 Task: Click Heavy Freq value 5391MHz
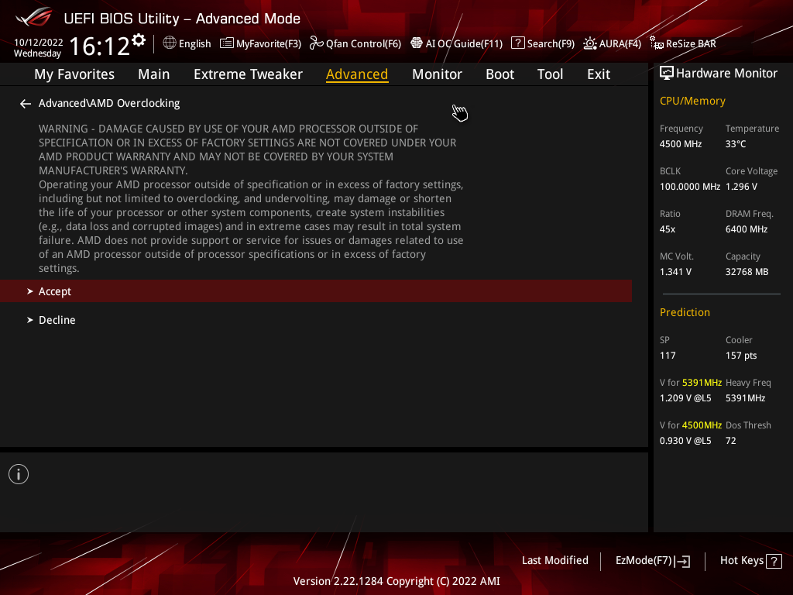pos(745,398)
